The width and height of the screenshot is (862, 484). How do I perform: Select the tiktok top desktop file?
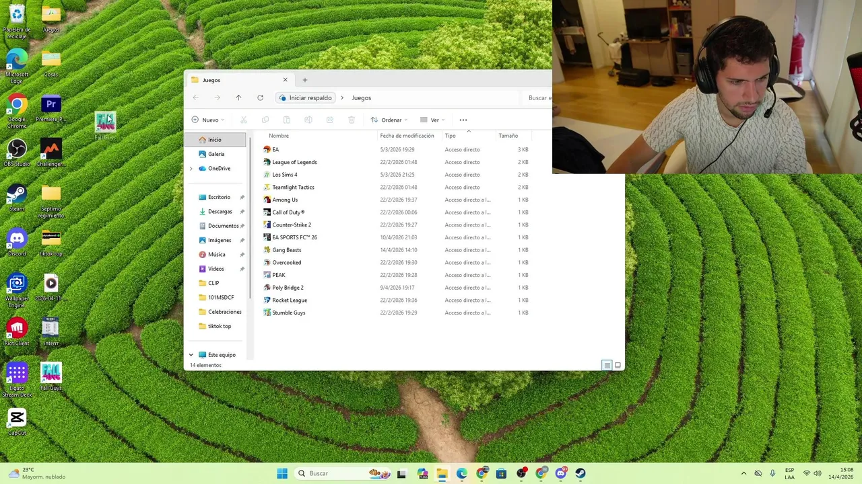click(x=51, y=243)
